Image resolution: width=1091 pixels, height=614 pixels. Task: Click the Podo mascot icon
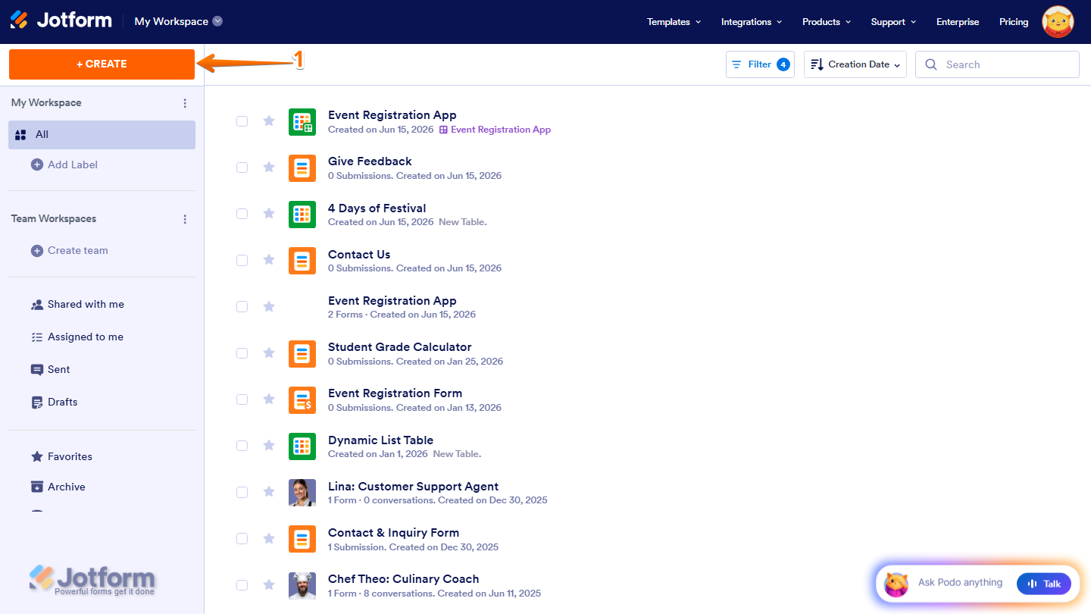(896, 584)
